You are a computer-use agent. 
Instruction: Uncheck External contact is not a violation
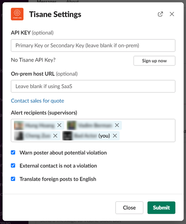click(13, 166)
